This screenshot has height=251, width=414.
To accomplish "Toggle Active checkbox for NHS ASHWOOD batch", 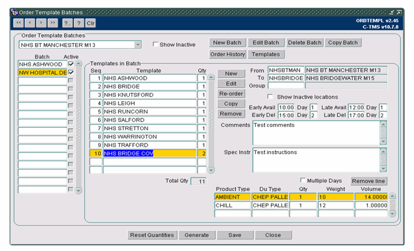I will (71, 64).
